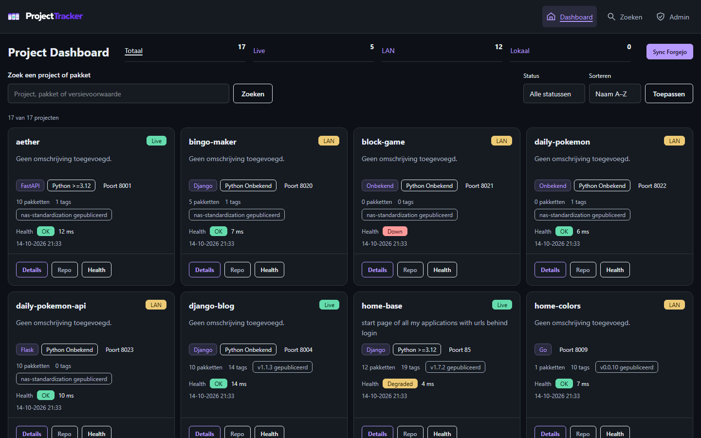Image resolution: width=701 pixels, height=438 pixels.
Task: Open Details for the aether project
Action: coord(32,270)
